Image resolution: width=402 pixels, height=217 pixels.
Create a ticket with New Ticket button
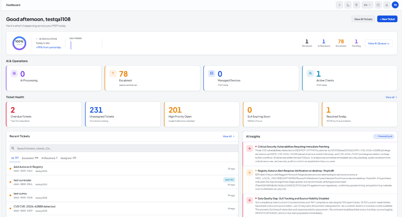pos(387,19)
